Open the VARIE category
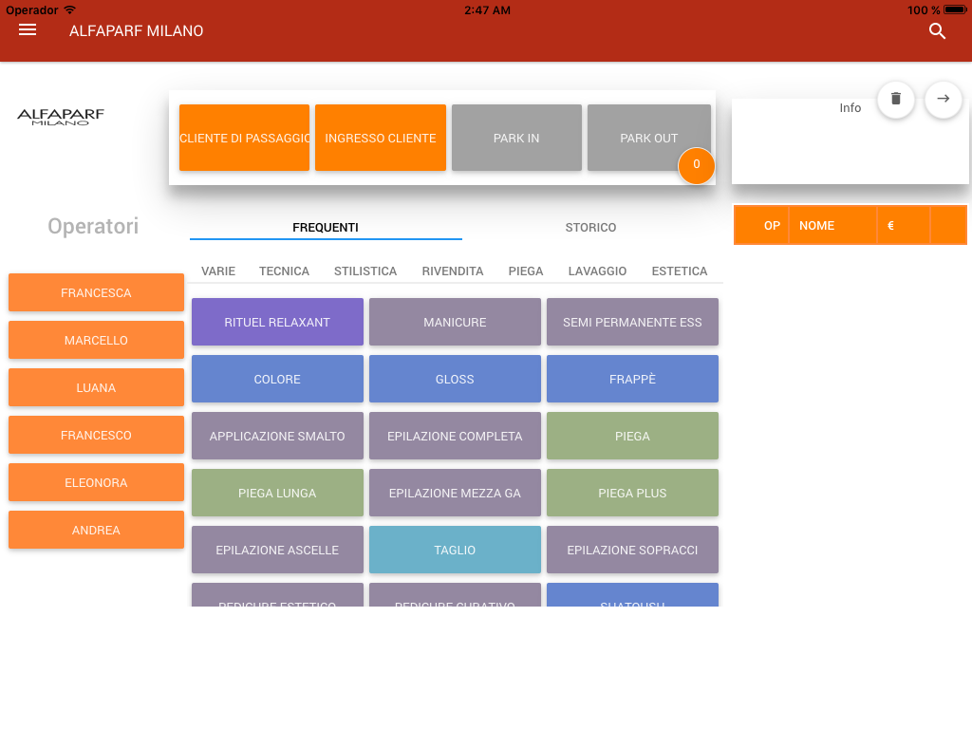The width and height of the screenshot is (972, 729). (x=218, y=271)
